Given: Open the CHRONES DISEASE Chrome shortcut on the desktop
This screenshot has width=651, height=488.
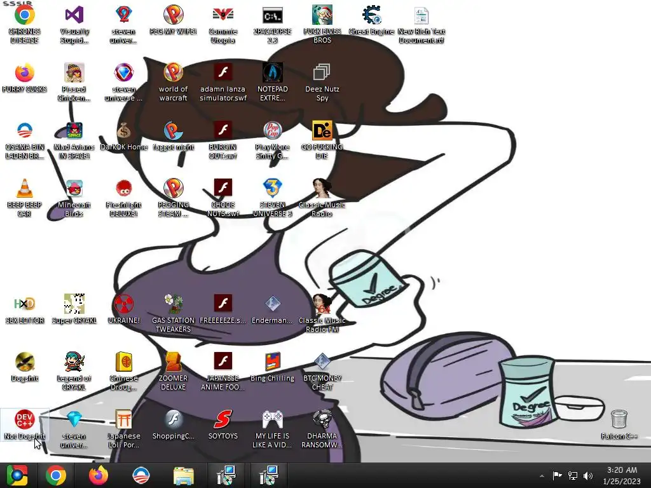Looking at the screenshot, I should point(25,25).
